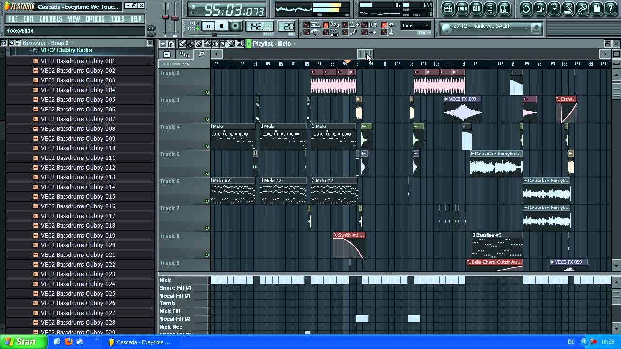Click the magnet snap icon in Playlist toolbar
The height and width of the screenshot is (349, 621).
click(171, 44)
